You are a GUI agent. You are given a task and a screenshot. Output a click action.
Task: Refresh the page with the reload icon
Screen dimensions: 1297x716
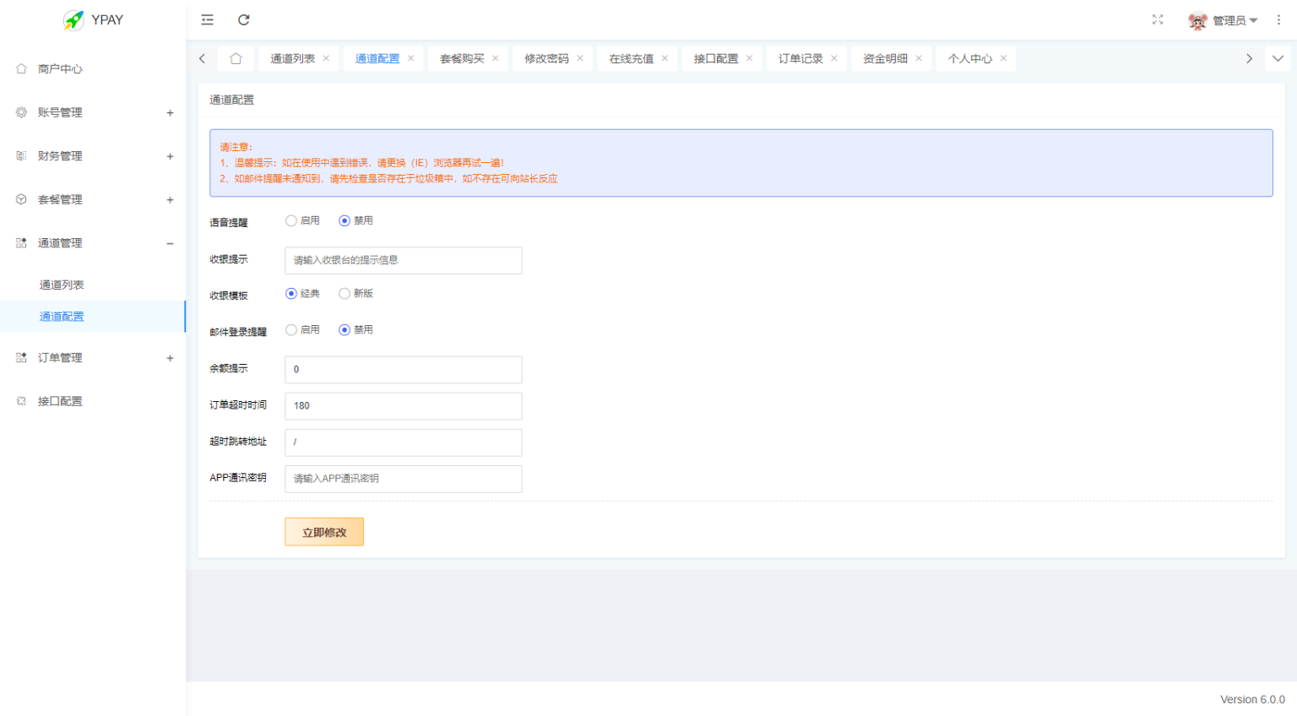click(x=244, y=19)
